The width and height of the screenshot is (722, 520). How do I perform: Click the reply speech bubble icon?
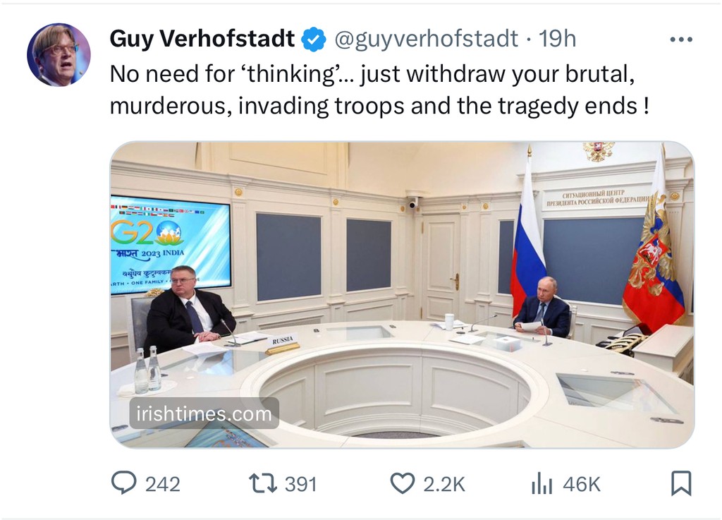(x=124, y=483)
